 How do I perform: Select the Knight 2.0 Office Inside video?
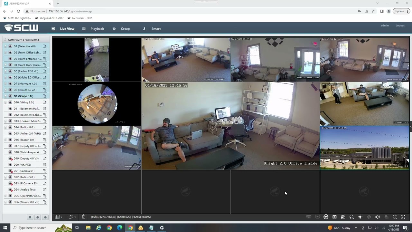[230, 126]
